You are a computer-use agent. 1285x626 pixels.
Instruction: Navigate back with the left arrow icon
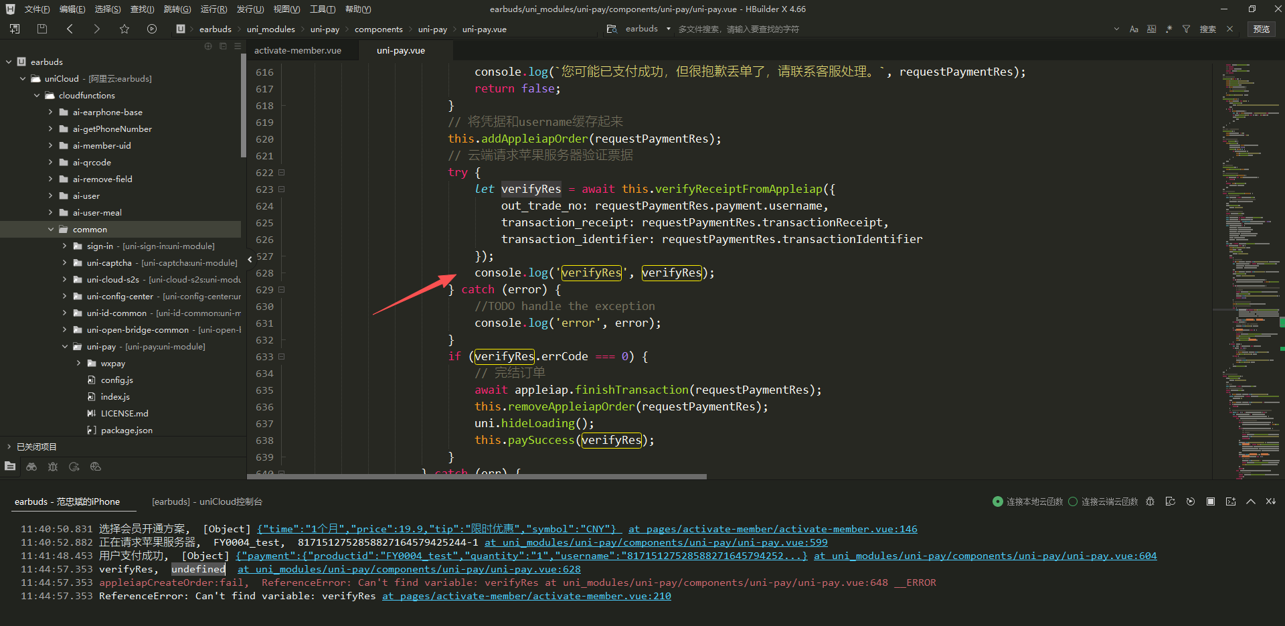(70, 29)
